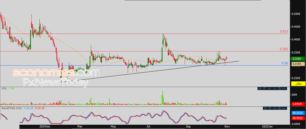The image size is (306, 129).
Task: Click the Nov date axis label
Action: pyautogui.click(x=227, y=127)
